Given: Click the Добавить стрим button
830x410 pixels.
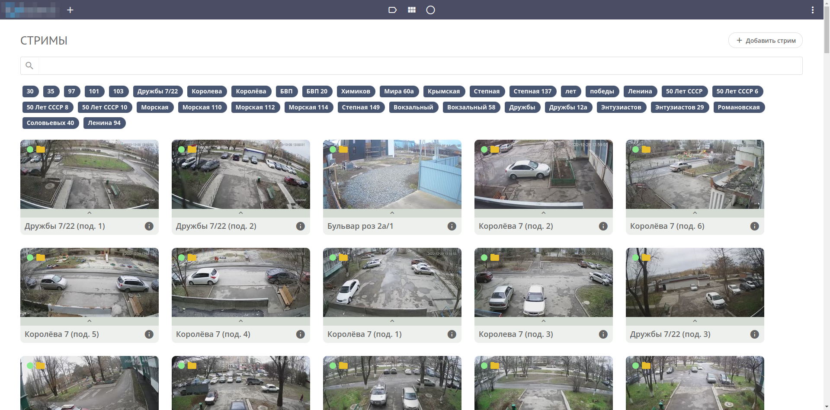Looking at the screenshot, I should pyautogui.click(x=766, y=40).
